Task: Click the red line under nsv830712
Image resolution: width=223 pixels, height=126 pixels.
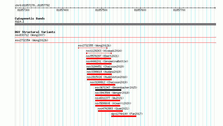Action: point(115,37)
